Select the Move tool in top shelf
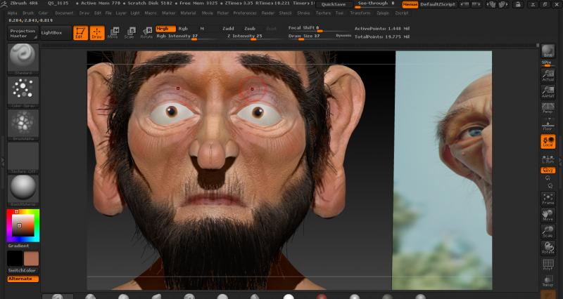Viewport: 563px width, 299px height. 113,32
